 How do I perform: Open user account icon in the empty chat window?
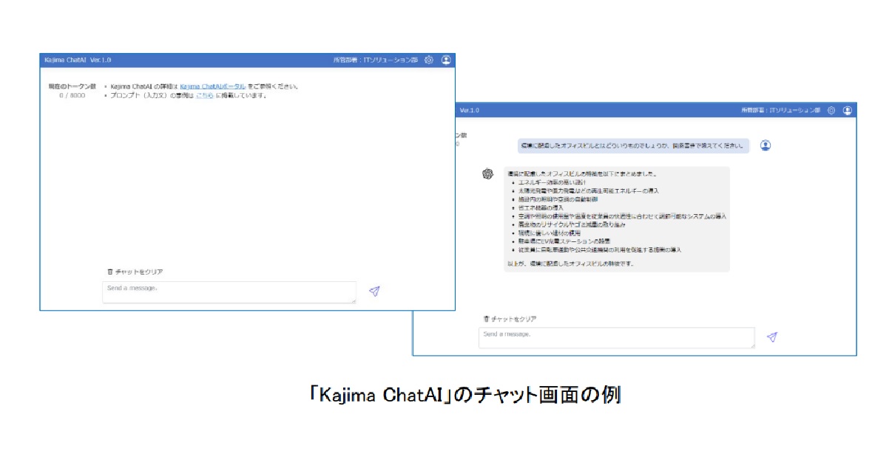446,60
